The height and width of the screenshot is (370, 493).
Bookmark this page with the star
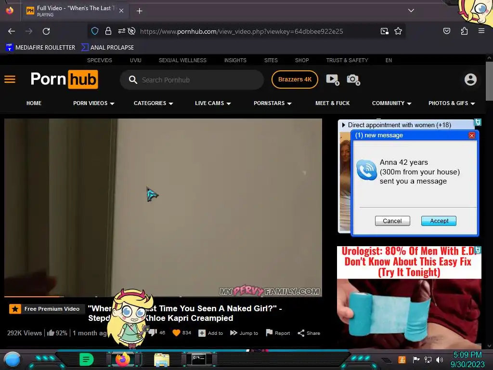click(x=398, y=31)
